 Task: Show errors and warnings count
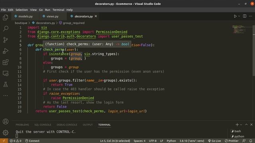coord(16,141)
